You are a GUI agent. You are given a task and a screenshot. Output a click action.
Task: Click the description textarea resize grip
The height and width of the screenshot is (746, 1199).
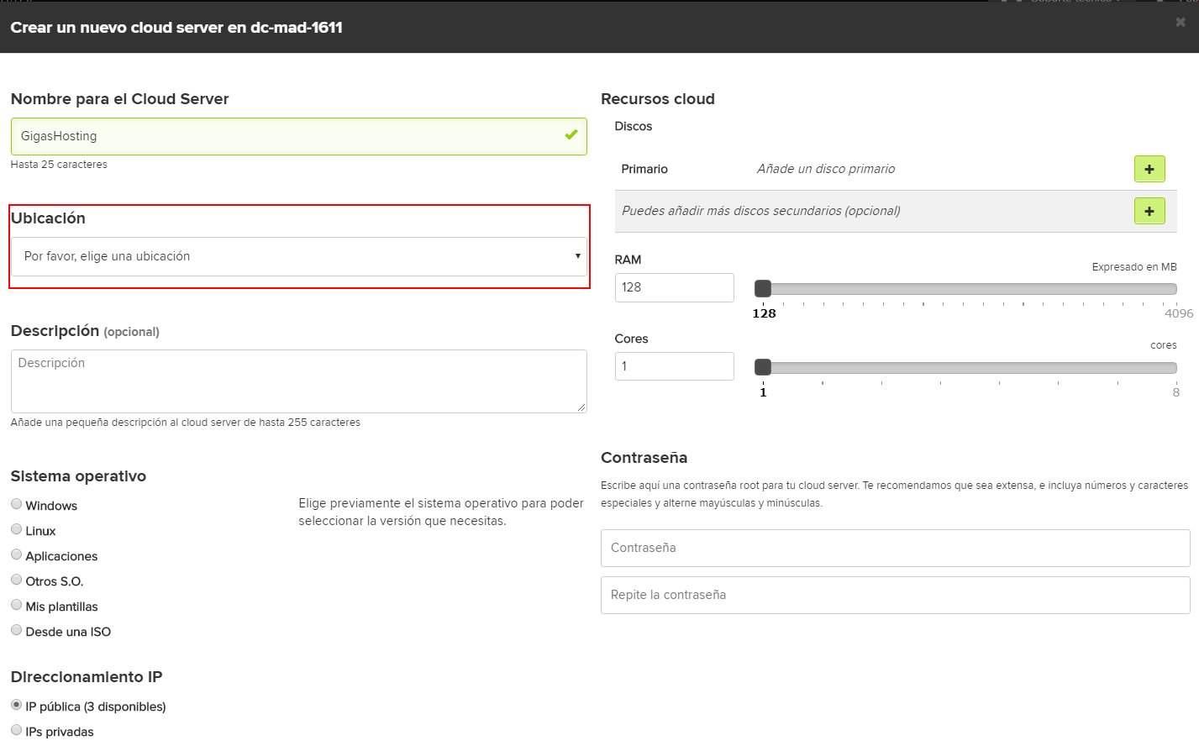click(581, 407)
